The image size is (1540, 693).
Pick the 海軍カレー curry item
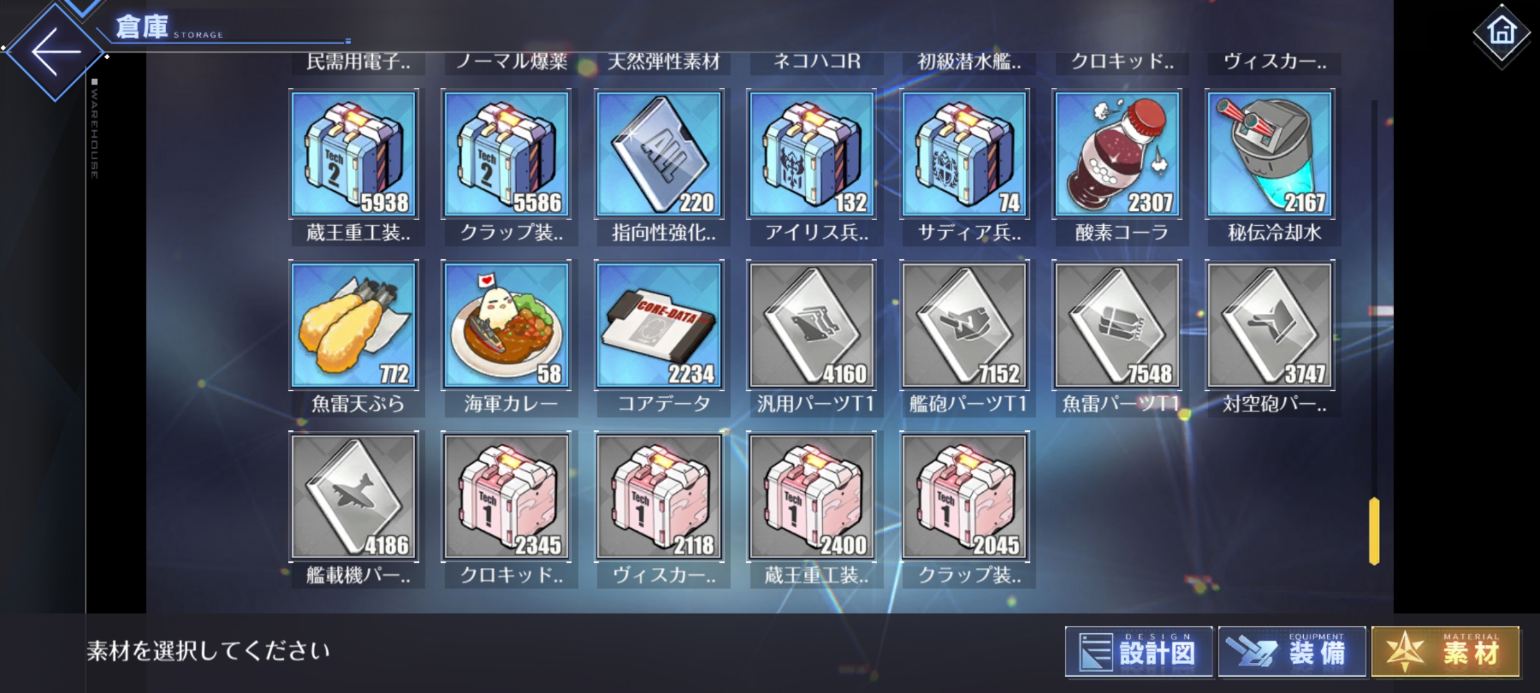[506, 325]
